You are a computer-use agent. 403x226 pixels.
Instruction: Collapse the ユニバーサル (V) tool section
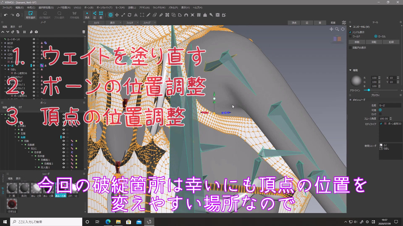click(x=350, y=27)
